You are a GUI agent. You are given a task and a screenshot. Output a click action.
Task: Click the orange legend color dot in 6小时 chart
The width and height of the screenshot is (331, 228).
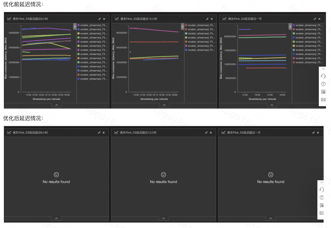(x=78, y=58)
